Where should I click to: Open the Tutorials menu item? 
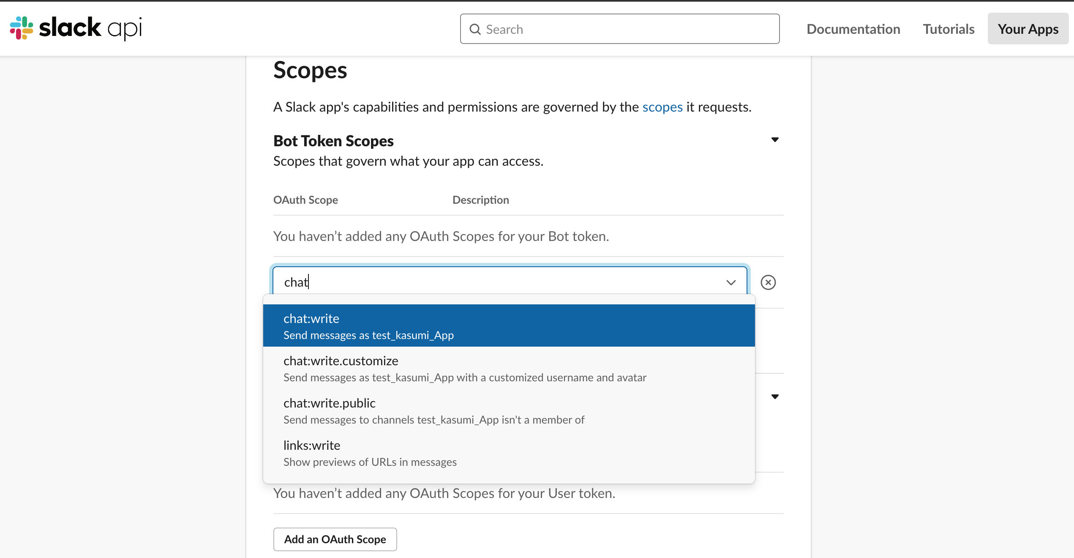(x=949, y=29)
